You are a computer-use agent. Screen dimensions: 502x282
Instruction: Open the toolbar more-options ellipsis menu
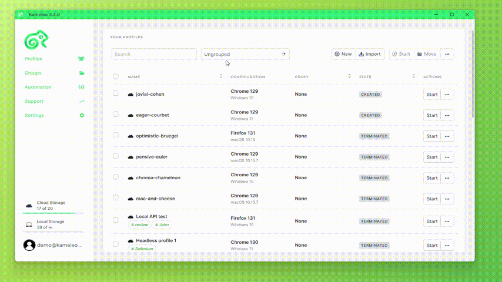tap(447, 54)
